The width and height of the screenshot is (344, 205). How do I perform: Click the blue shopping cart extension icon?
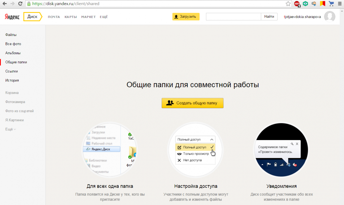pyautogui.click(x=331, y=4)
